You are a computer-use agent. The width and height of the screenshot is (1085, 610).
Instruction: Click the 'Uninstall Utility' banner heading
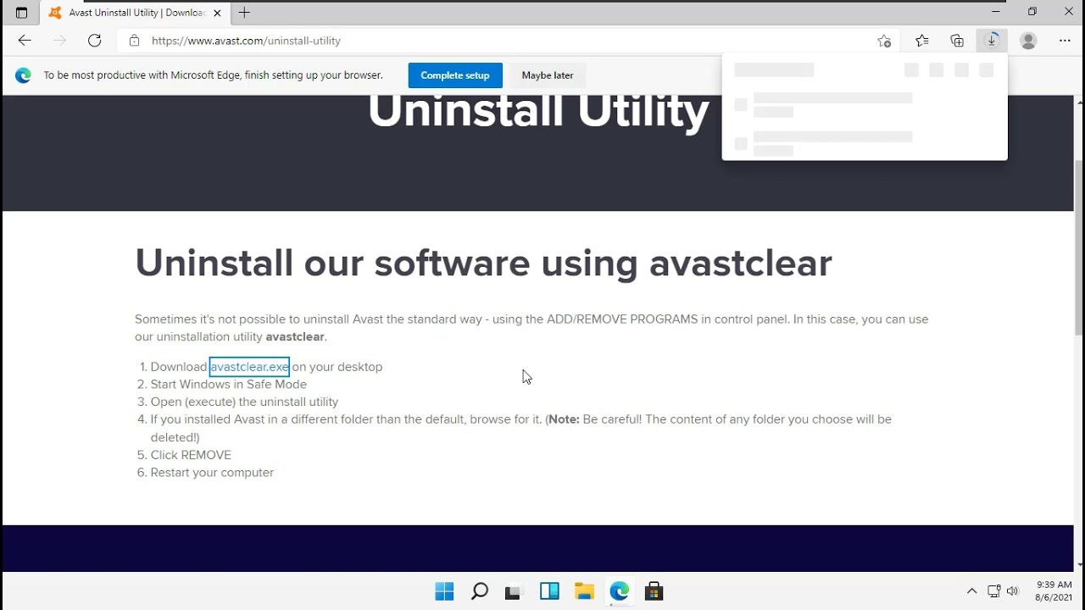tap(538, 111)
